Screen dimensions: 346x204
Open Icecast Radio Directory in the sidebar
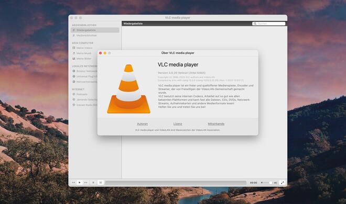87,105
